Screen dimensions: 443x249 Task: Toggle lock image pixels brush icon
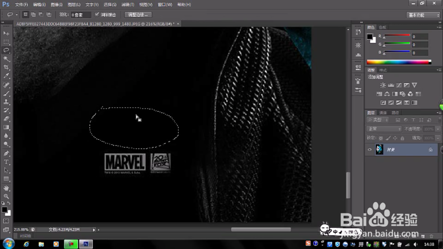pos(388,138)
